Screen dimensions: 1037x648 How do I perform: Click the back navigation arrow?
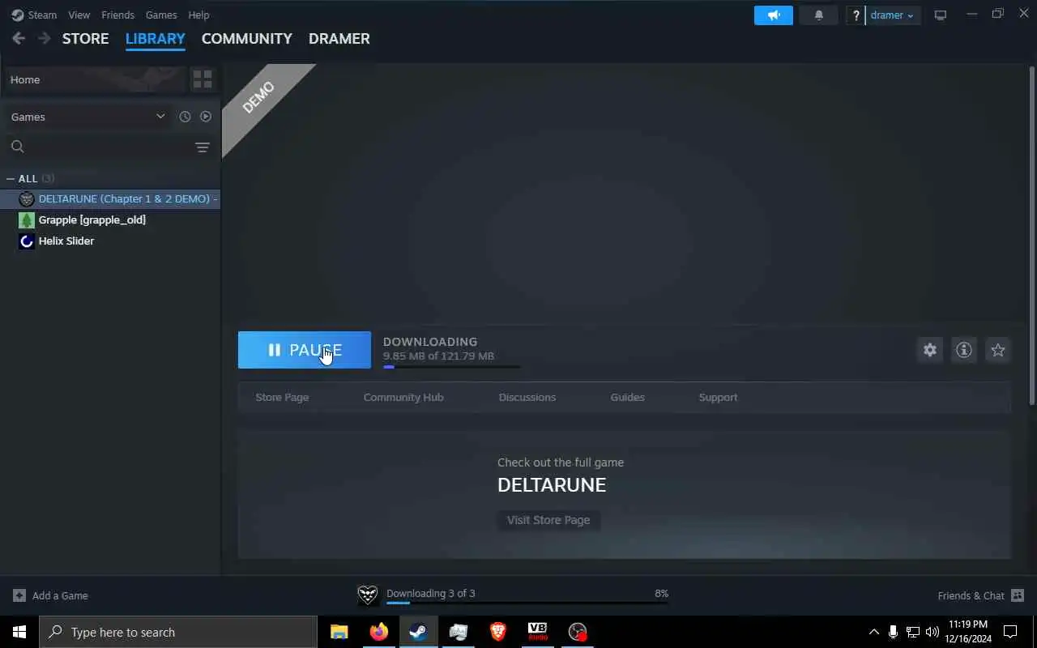pyautogui.click(x=19, y=38)
